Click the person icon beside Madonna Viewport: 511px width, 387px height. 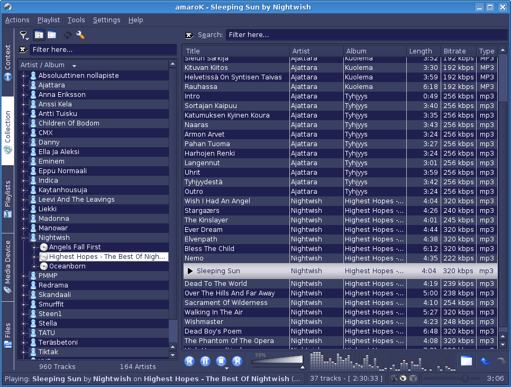pyautogui.click(x=33, y=219)
